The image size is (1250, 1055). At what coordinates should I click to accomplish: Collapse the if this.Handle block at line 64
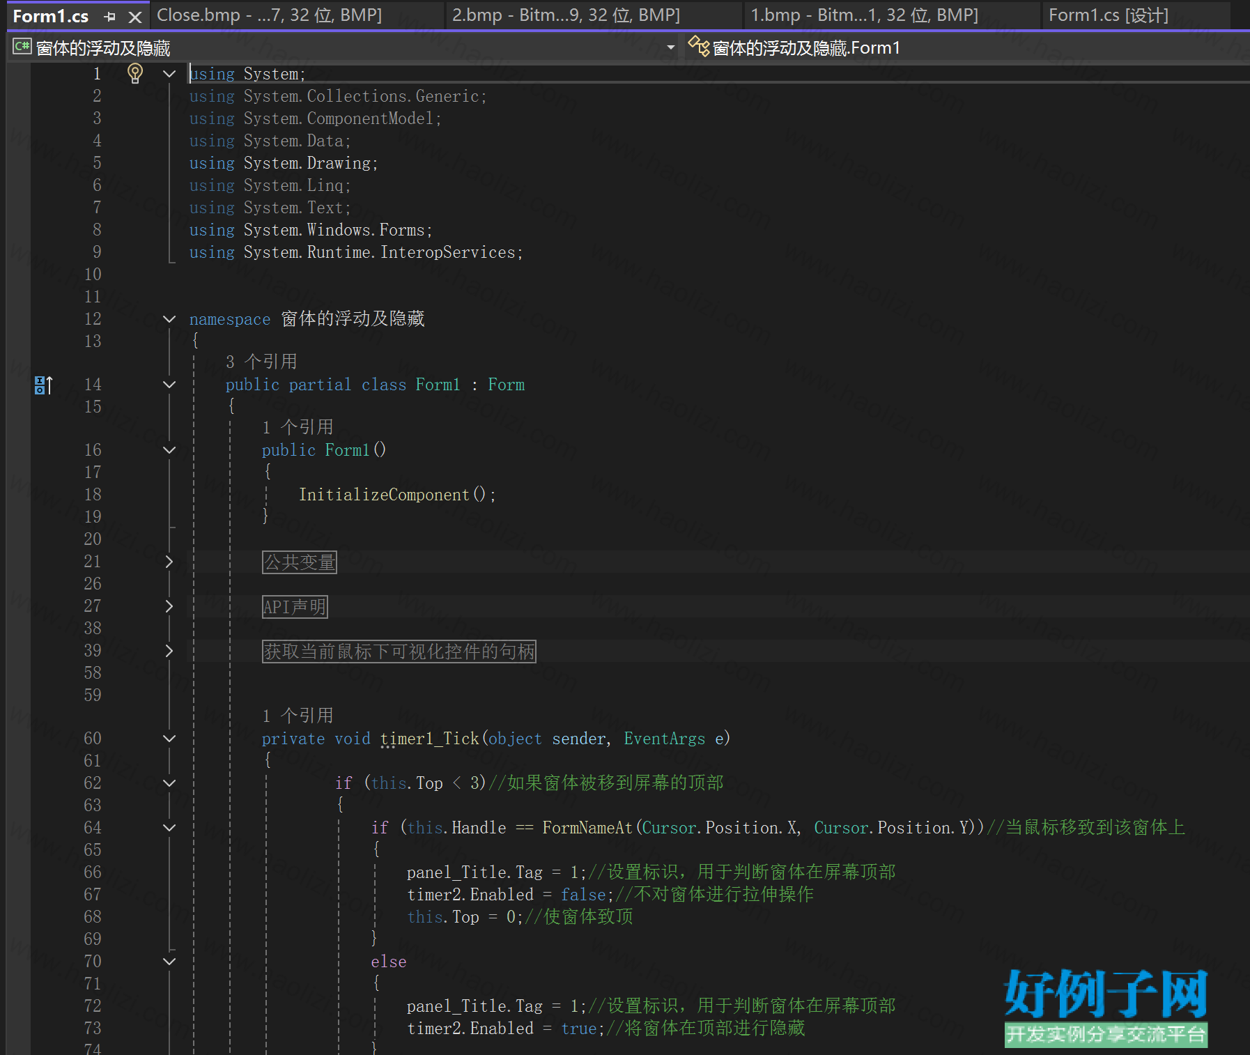pyautogui.click(x=169, y=828)
